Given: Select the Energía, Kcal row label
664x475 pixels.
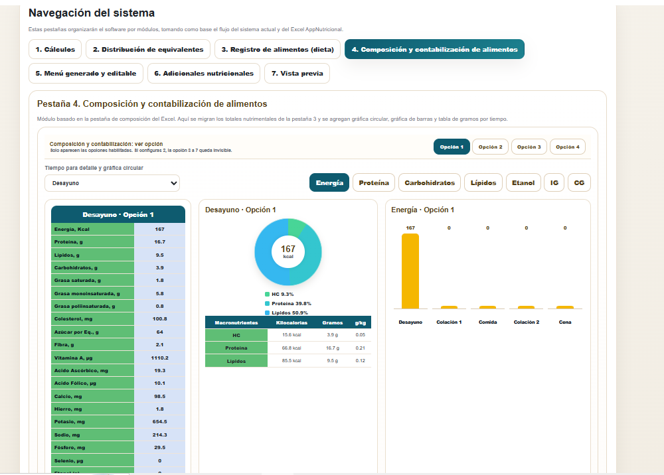Looking at the screenshot, I should [93, 230].
